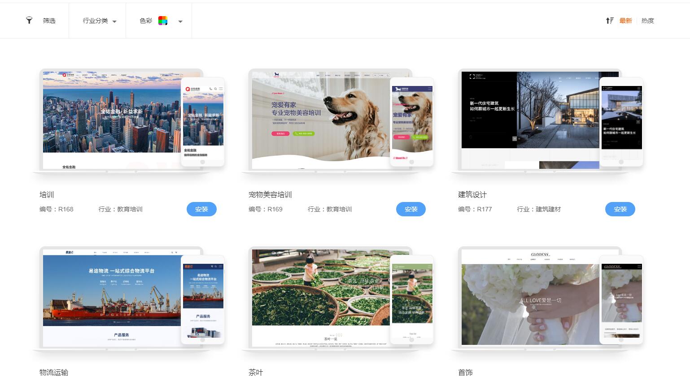Click the 培训 template title
Viewport: 690px width, 378px height.
tap(47, 195)
